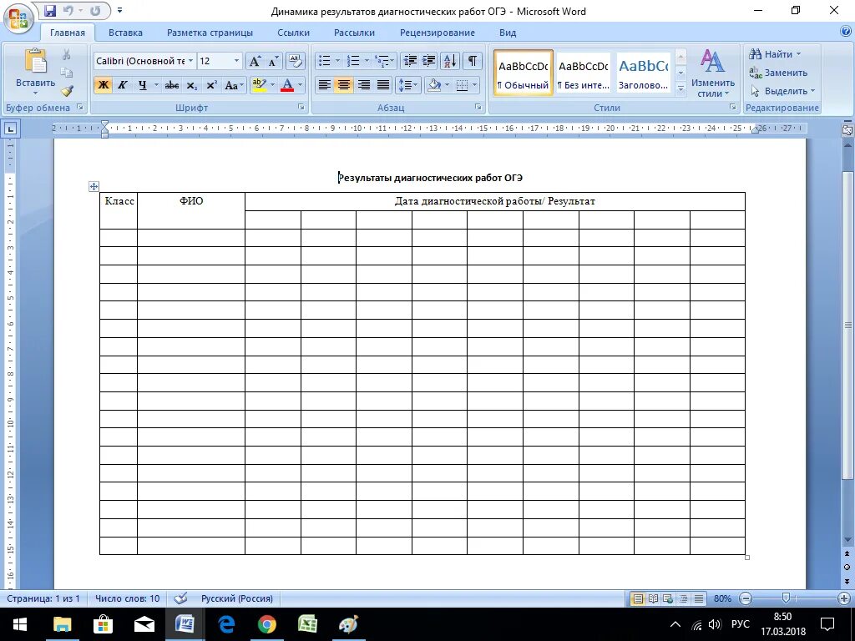
Task: Toggle show paragraph marks
Action: coord(473,61)
